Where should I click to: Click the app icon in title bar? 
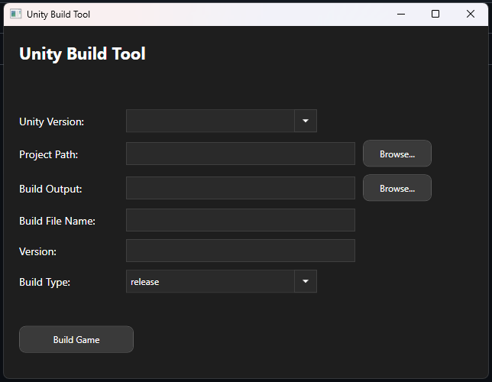tap(16, 14)
